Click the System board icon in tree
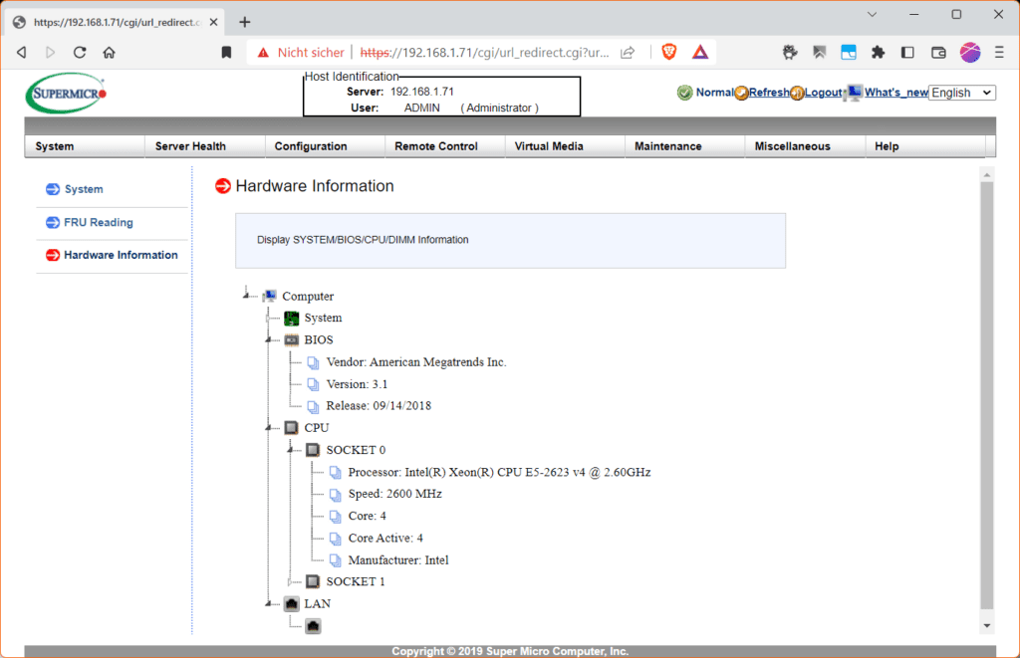 coord(292,318)
